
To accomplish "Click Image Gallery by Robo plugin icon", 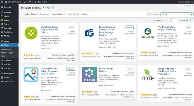I will [31, 74].
